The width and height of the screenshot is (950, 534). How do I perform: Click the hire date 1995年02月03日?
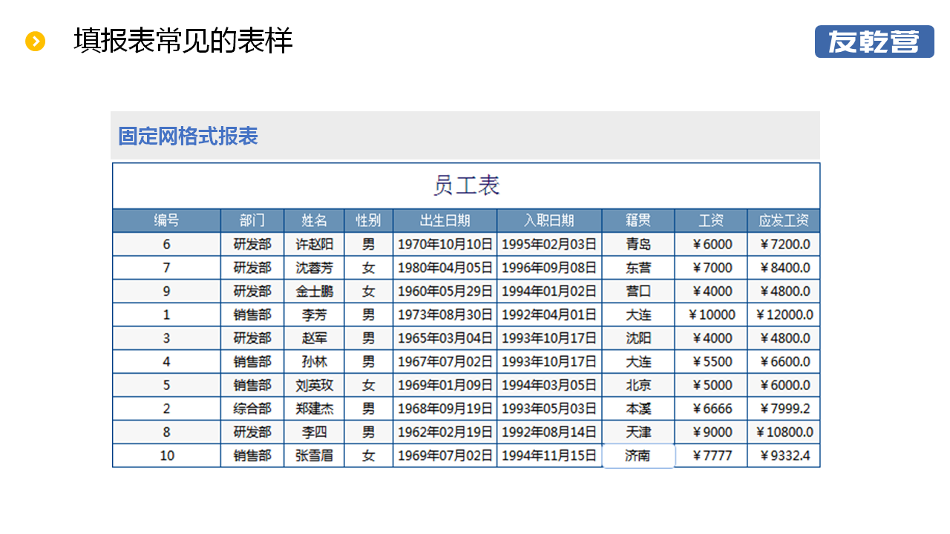point(549,244)
